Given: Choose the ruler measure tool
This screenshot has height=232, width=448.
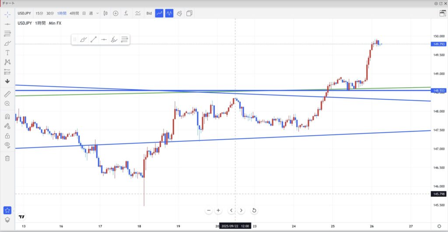Looking at the screenshot, I should point(7,94).
